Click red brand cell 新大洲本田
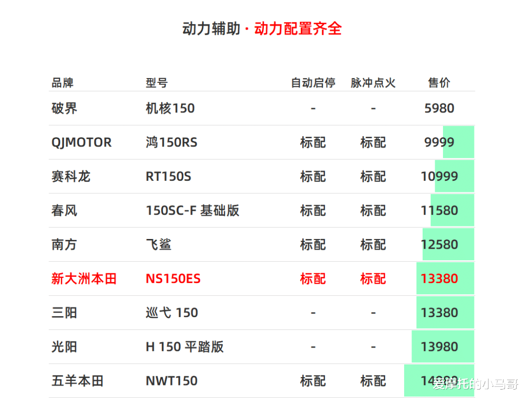Screen dimensions: 524x398 84,278
